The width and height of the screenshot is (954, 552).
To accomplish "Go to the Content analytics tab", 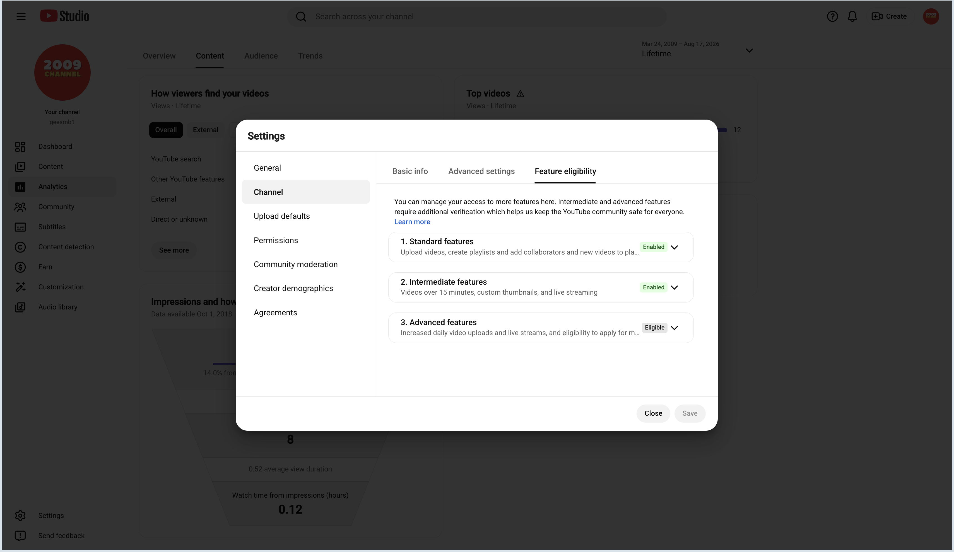I will [210, 55].
